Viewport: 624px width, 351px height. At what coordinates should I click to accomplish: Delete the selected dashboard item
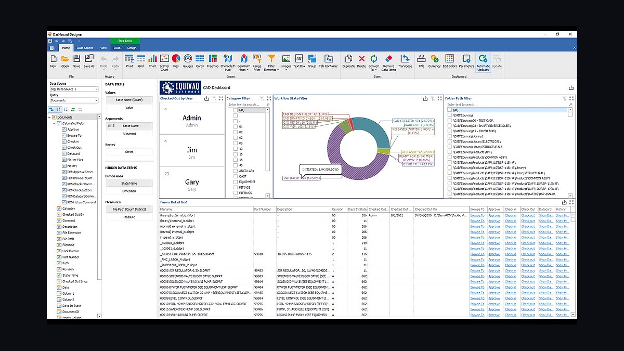[x=361, y=61]
